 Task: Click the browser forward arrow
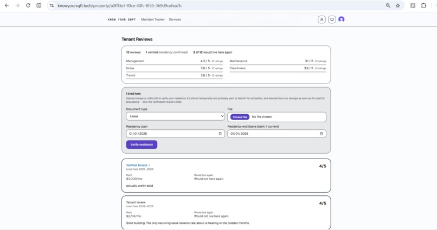pyautogui.click(x=17, y=5)
